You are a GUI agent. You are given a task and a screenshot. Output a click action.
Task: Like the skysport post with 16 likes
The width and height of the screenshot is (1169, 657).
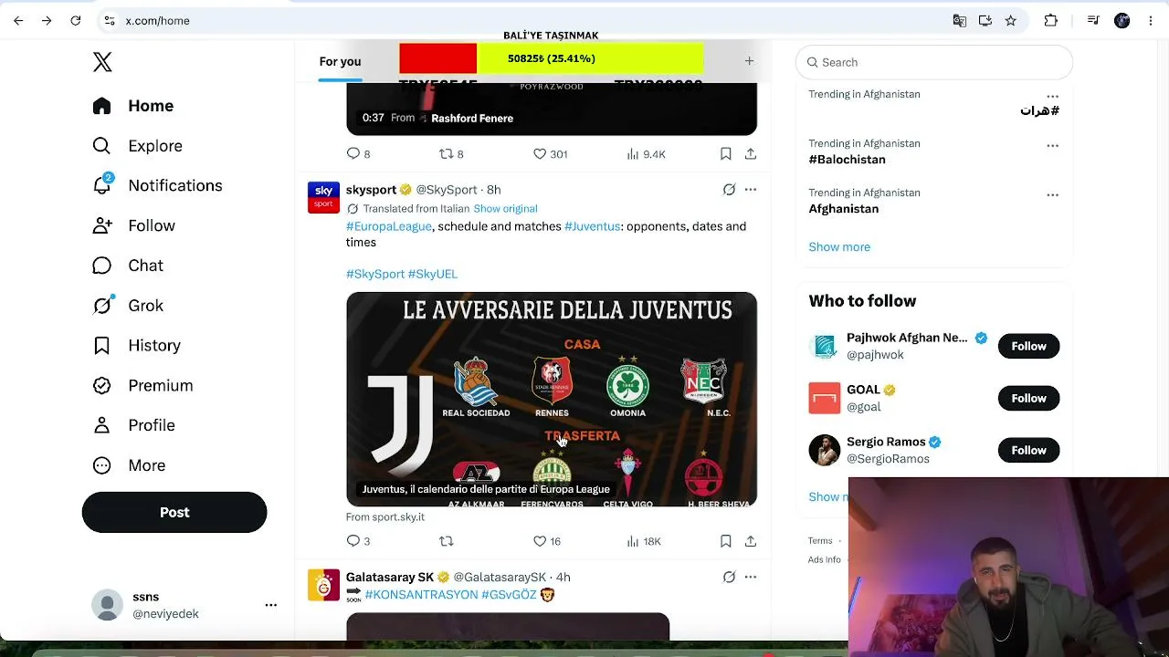pyautogui.click(x=547, y=541)
